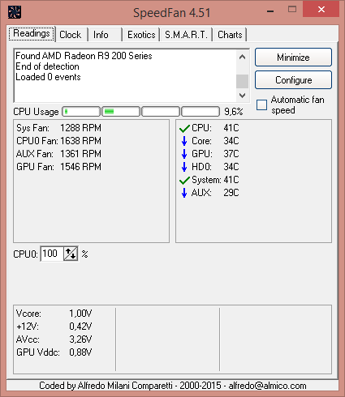The image size is (345, 397).
Task: Switch to the Charts tab
Action: tap(230, 35)
